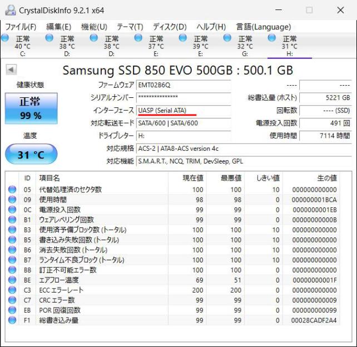This screenshot has height=347, width=357.
Task: Click the standard field ACS-2 | ATA8-ACS version 4c
Action: [244, 148]
